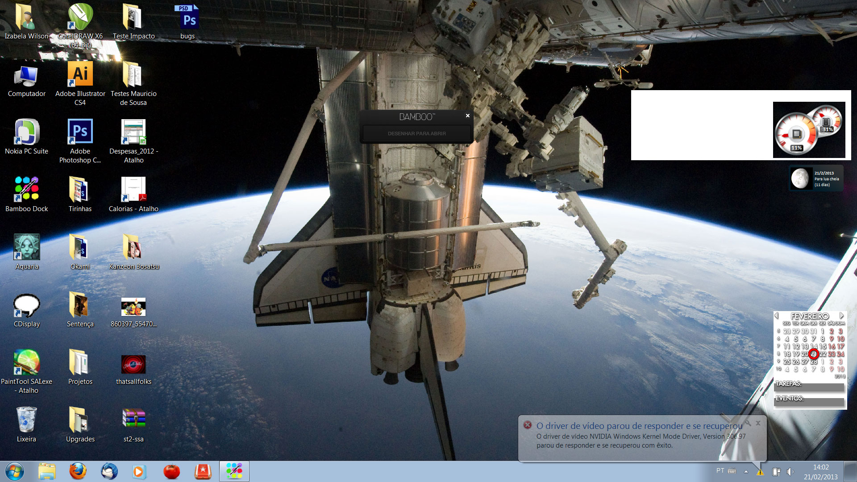Open media player from taskbar
The width and height of the screenshot is (857, 482).
139,471
